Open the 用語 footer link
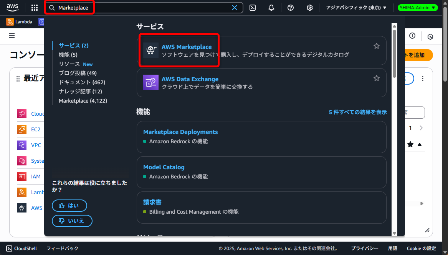 pos(393,248)
